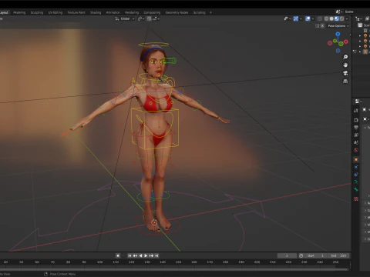This screenshot has height=277, width=370.
Task: Select wireframe viewport shading
Action: 326,18
